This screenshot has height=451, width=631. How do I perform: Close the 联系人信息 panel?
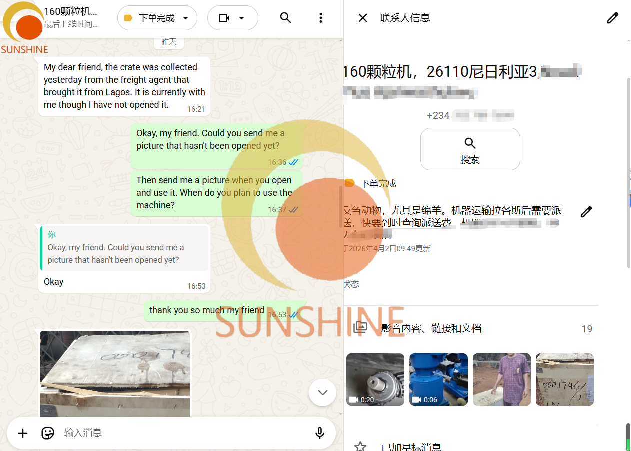[363, 18]
